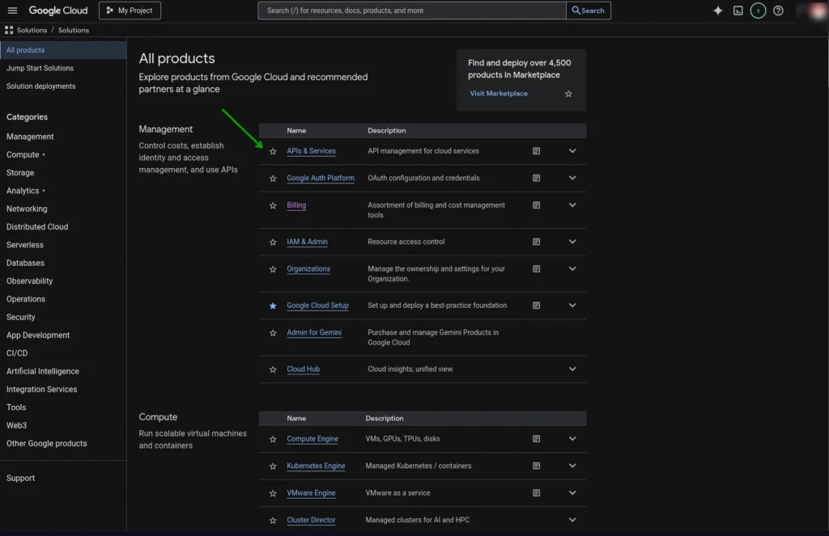The width and height of the screenshot is (829, 536).
Task: Unpin Google Cloud Setup star
Action: [273, 306]
